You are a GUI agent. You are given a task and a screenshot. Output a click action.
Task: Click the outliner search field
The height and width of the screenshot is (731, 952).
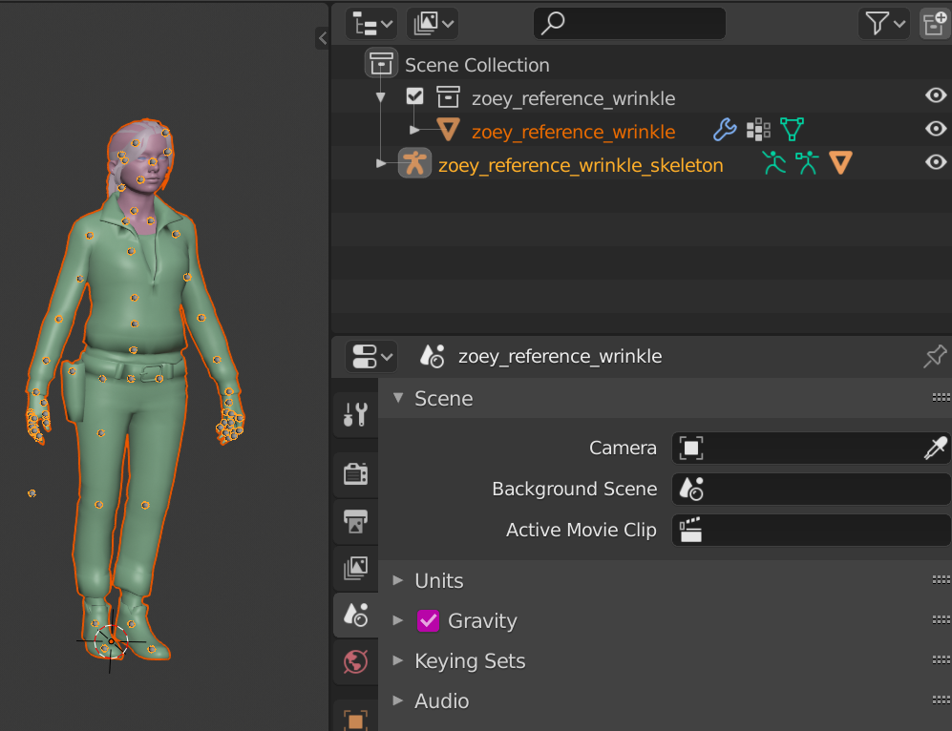(x=630, y=23)
